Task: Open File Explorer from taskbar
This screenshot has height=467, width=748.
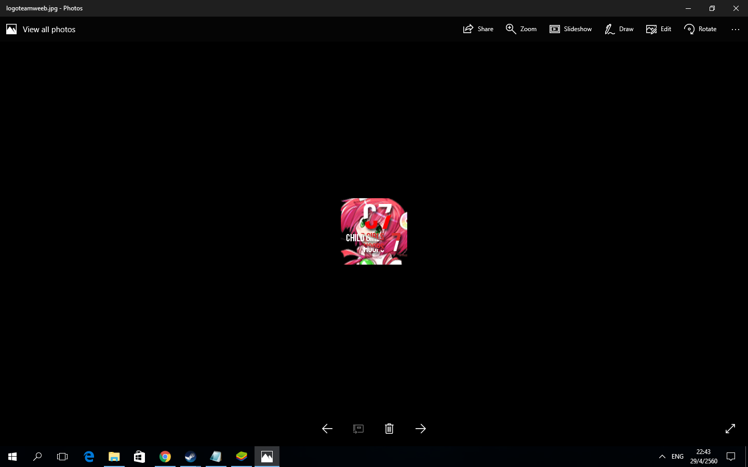Action: point(114,457)
